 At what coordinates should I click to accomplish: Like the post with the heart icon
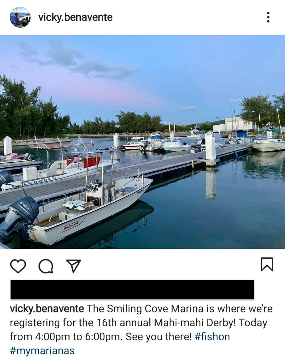(18, 265)
